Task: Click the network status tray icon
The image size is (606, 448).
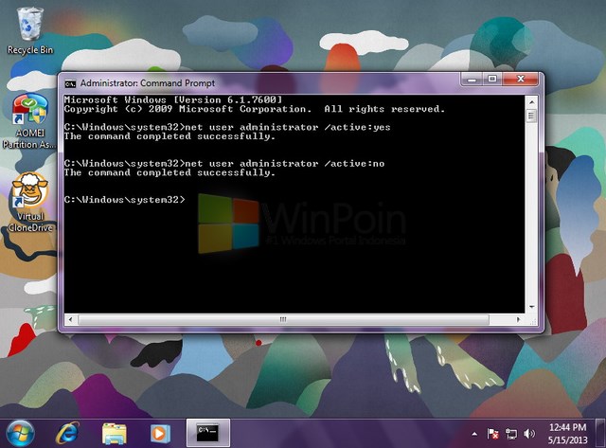Action: point(511,434)
